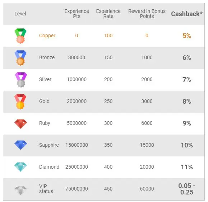Click the Experience Rate column header
The image size is (208, 202).
coord(108,14)
